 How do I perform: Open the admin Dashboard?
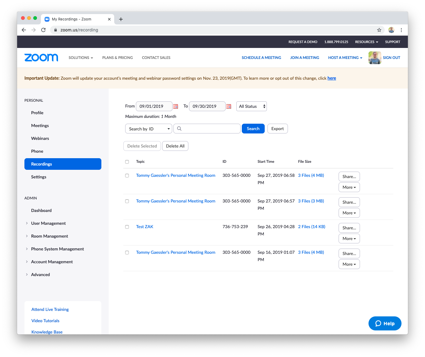point(41,210)
